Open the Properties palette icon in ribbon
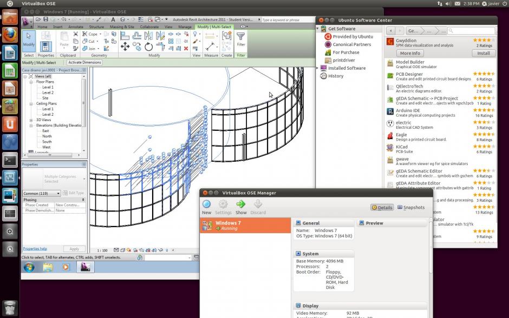 pos(46,46)
